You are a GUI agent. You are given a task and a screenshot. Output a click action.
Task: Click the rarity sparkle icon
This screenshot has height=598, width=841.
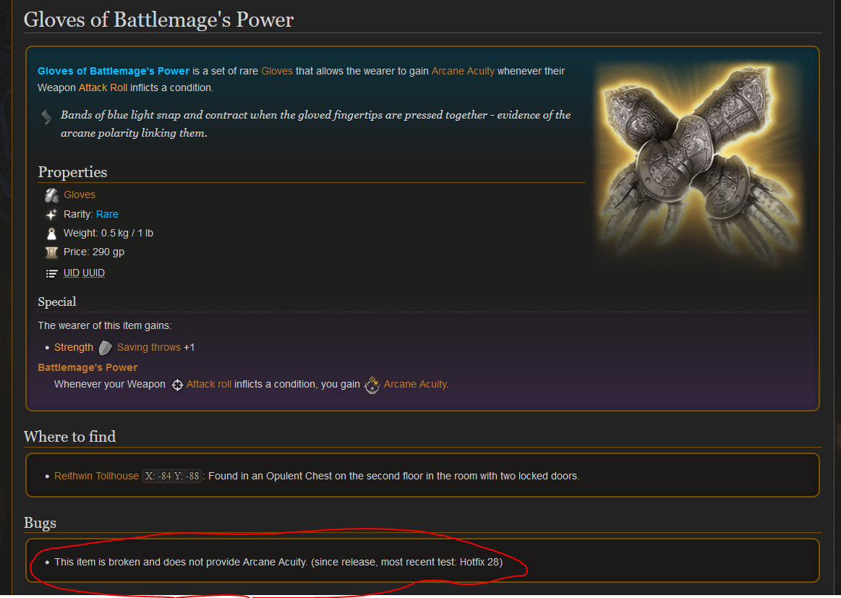click(x=51, y=215)
